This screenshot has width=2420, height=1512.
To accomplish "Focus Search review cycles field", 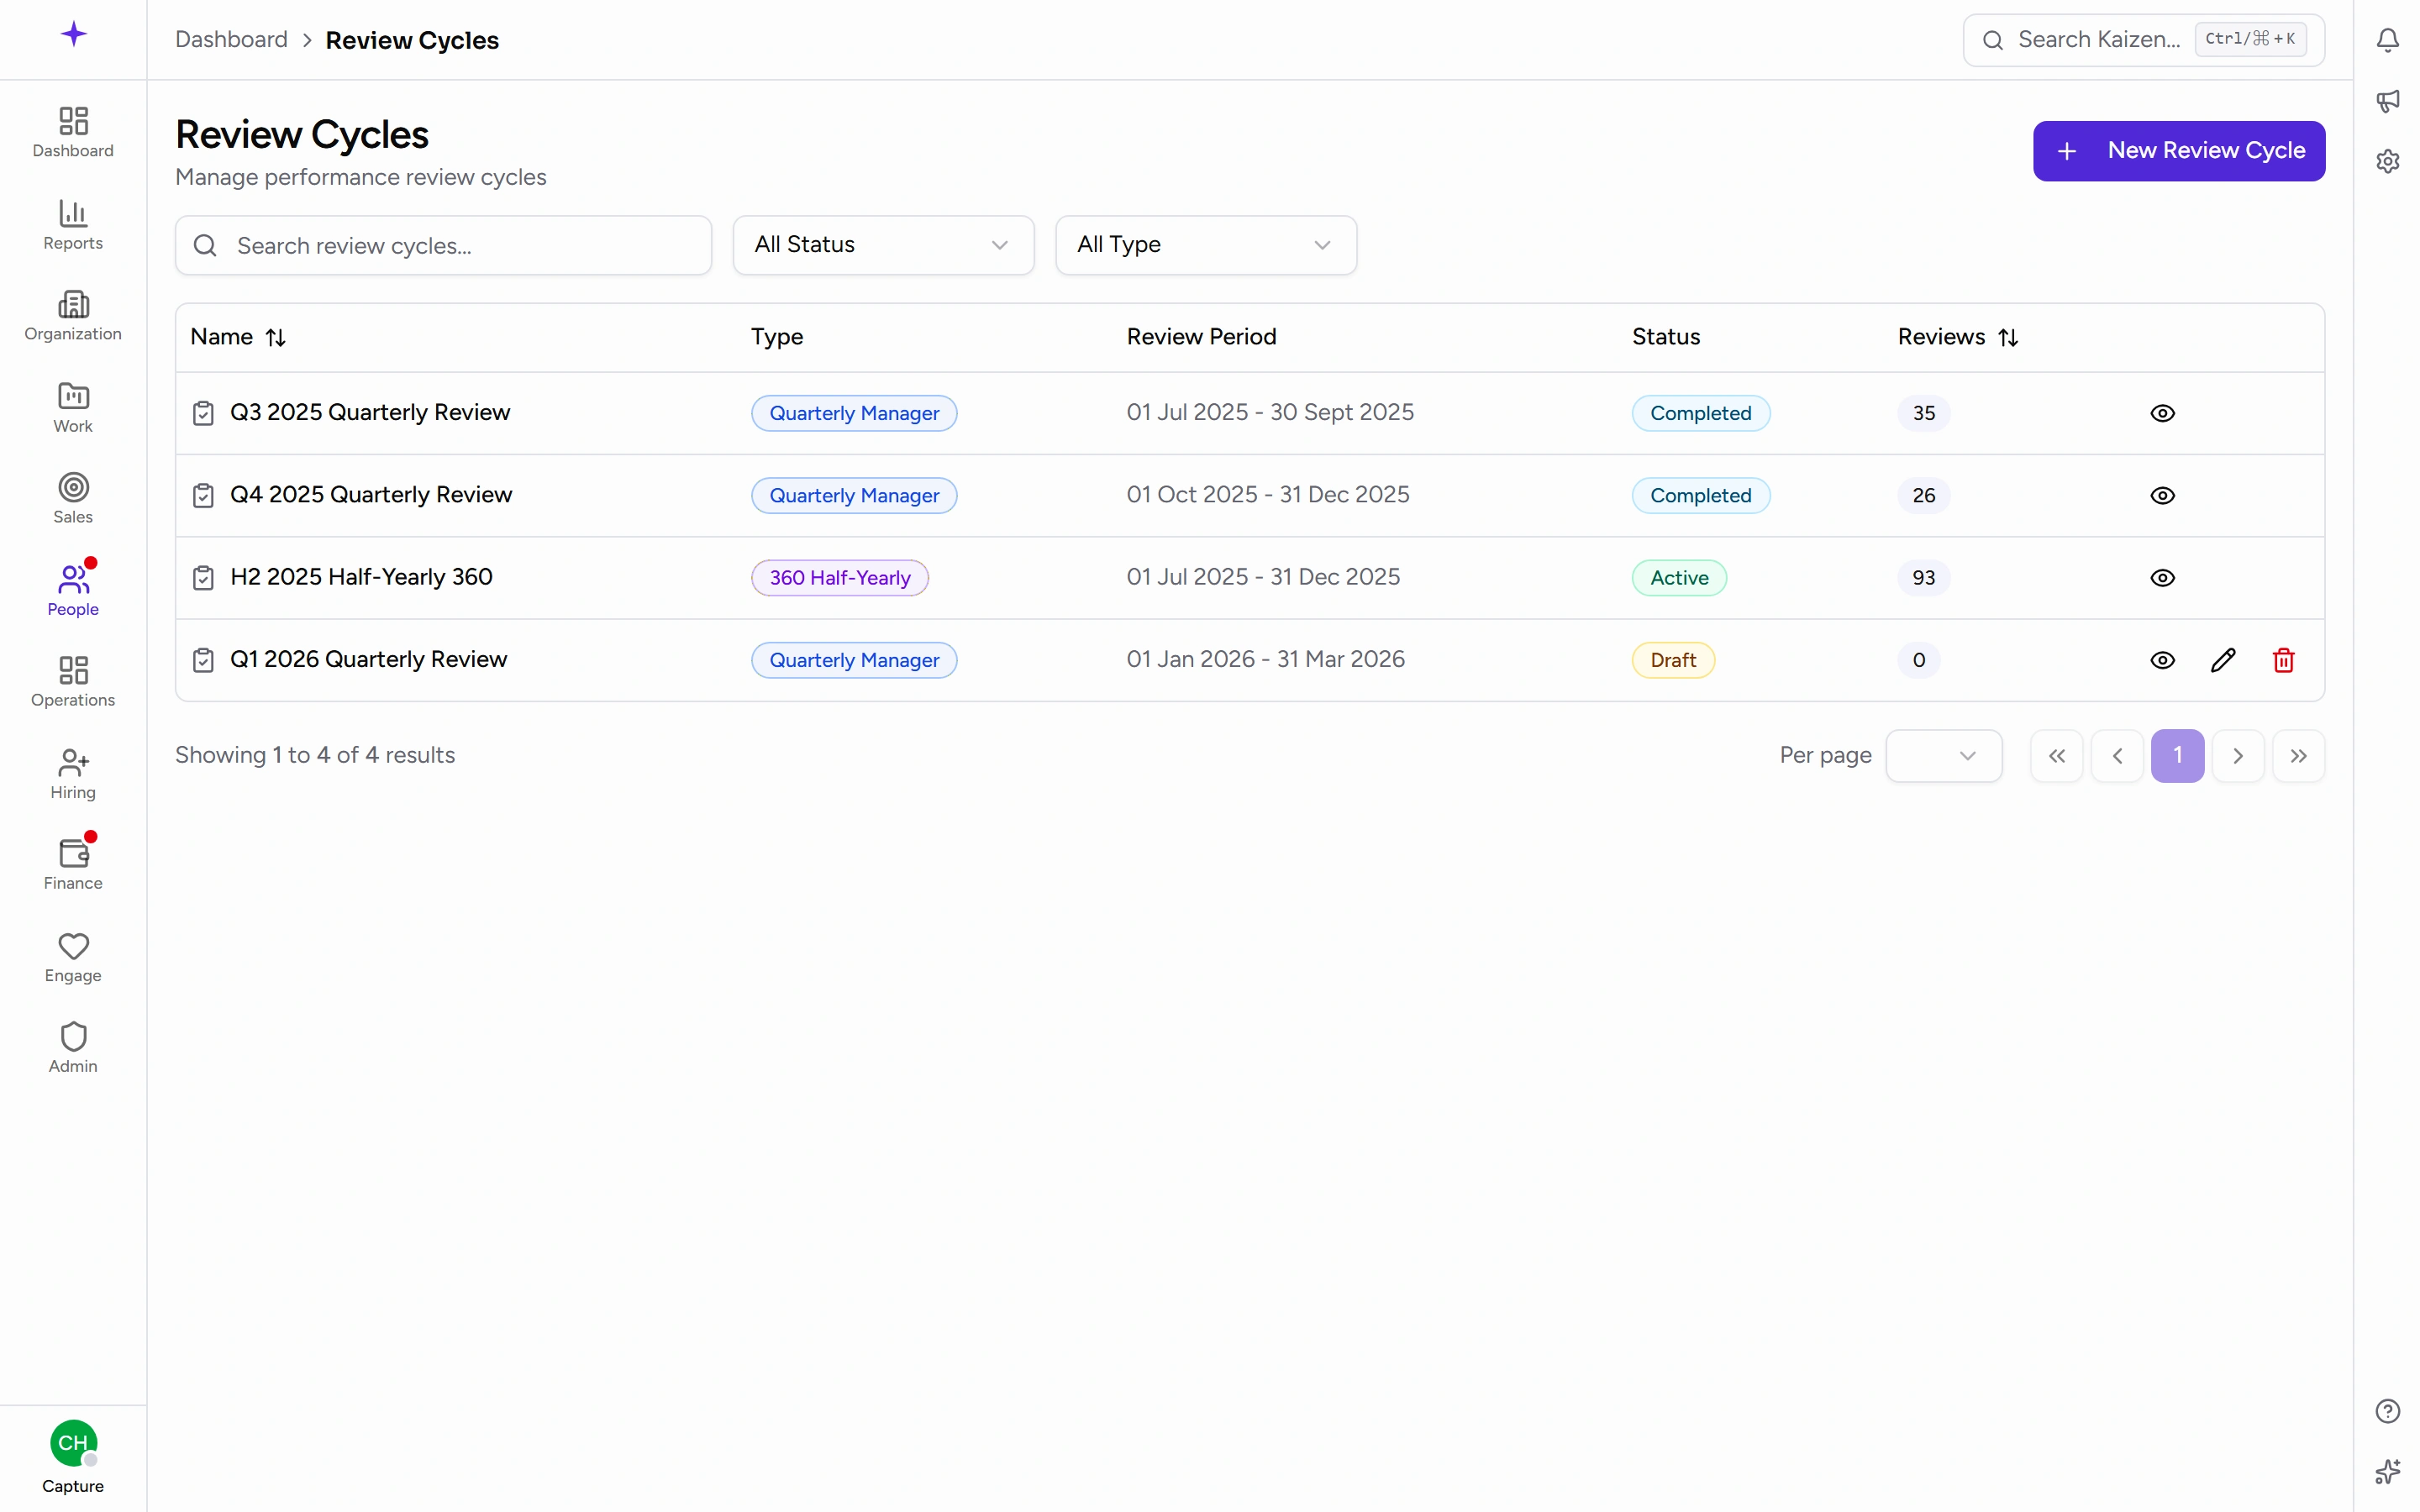I will click(x=443, y=245).
